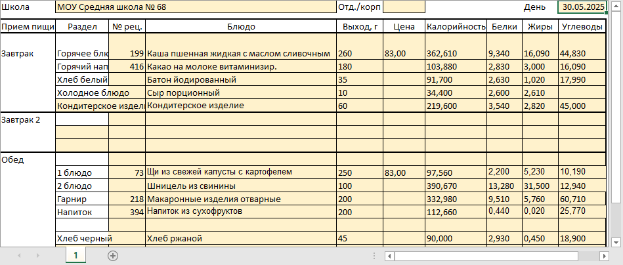Select recipe number 73 cell
623x265 pixels.
127,173
